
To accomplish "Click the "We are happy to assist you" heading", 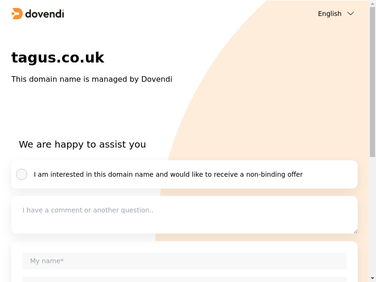I will 82,144.
